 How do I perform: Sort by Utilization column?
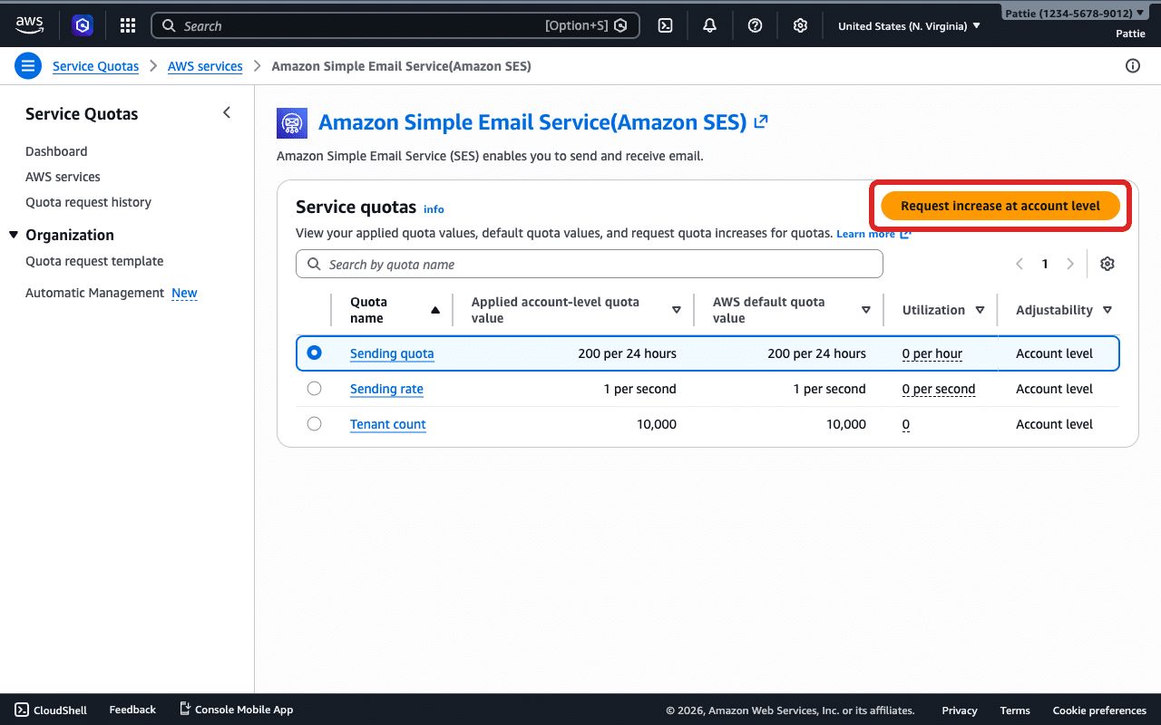pos(980,310)
